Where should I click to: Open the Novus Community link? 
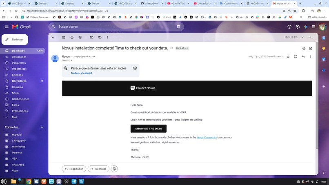pyautogui.click(x=207, y=137)
